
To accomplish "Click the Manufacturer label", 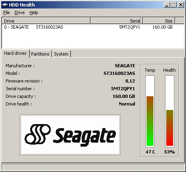I will tap(20, 66).
